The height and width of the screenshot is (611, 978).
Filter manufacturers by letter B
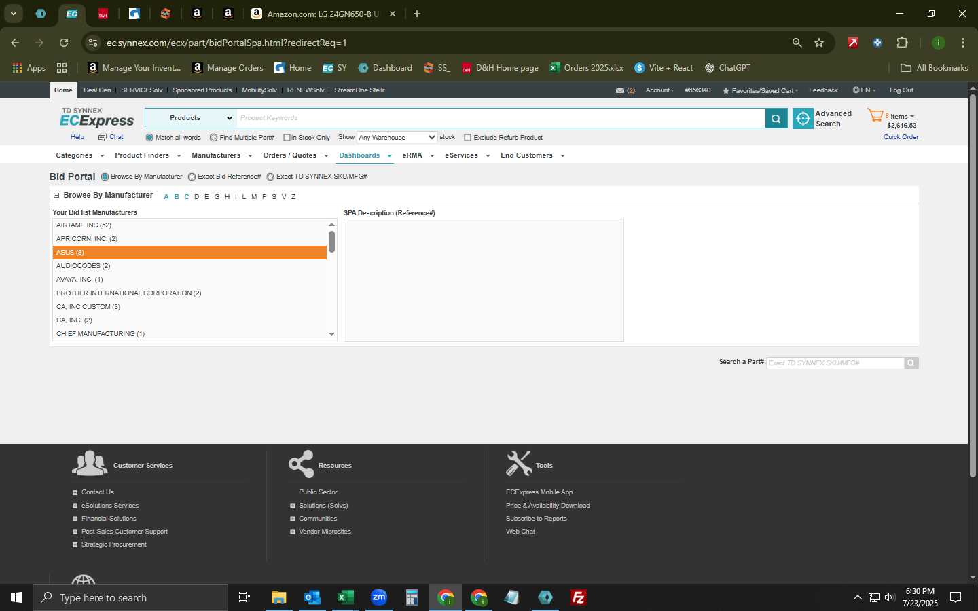(x=177, y=197)
